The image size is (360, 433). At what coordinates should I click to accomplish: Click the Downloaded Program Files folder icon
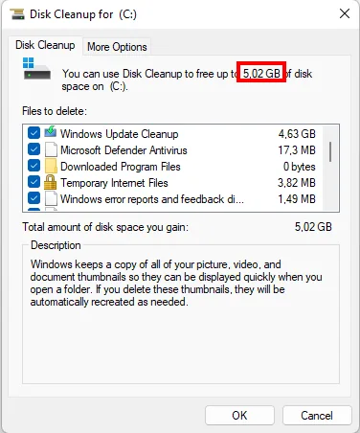click(51, 166)
